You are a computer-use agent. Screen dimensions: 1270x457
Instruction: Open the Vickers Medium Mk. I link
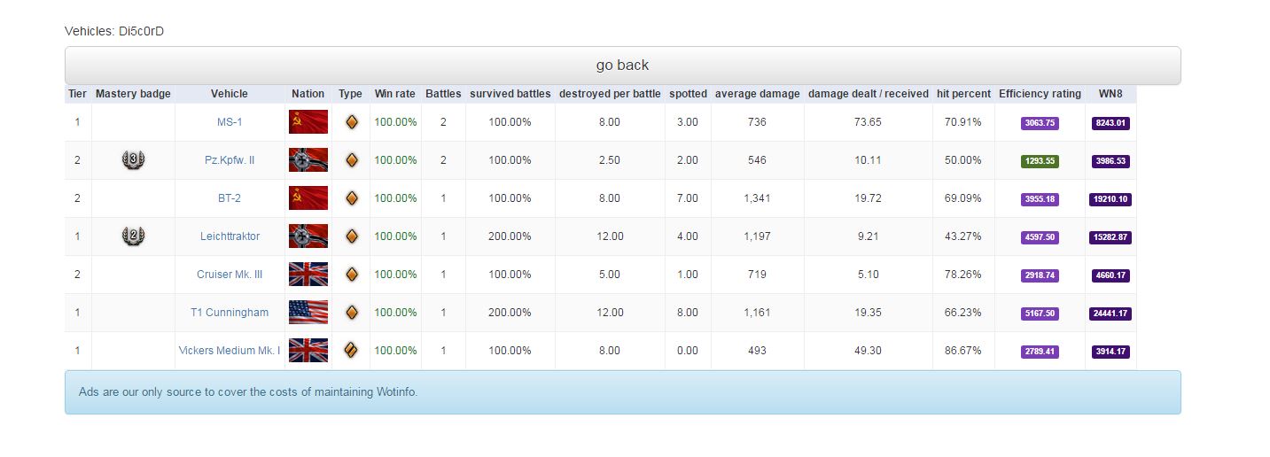pos(230,351)
